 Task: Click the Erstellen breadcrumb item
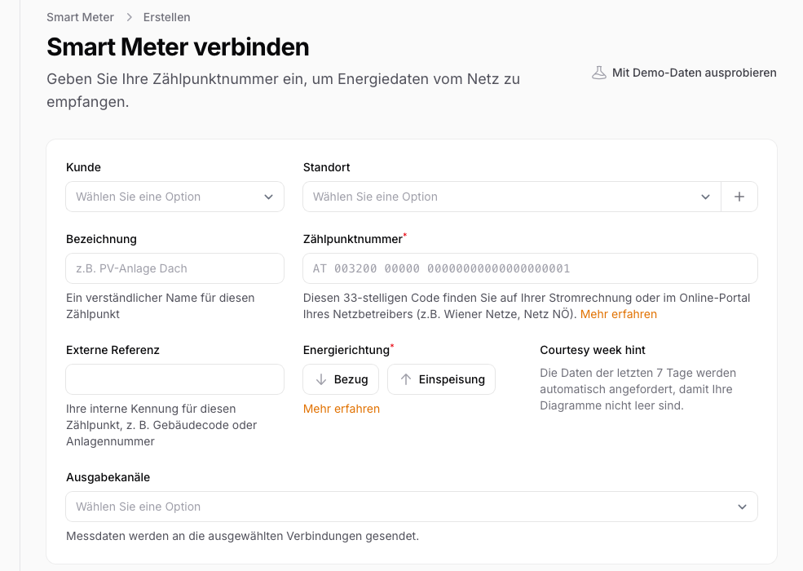coord(166,17)
